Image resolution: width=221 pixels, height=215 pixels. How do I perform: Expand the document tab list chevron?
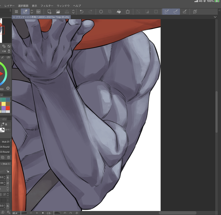215,17
